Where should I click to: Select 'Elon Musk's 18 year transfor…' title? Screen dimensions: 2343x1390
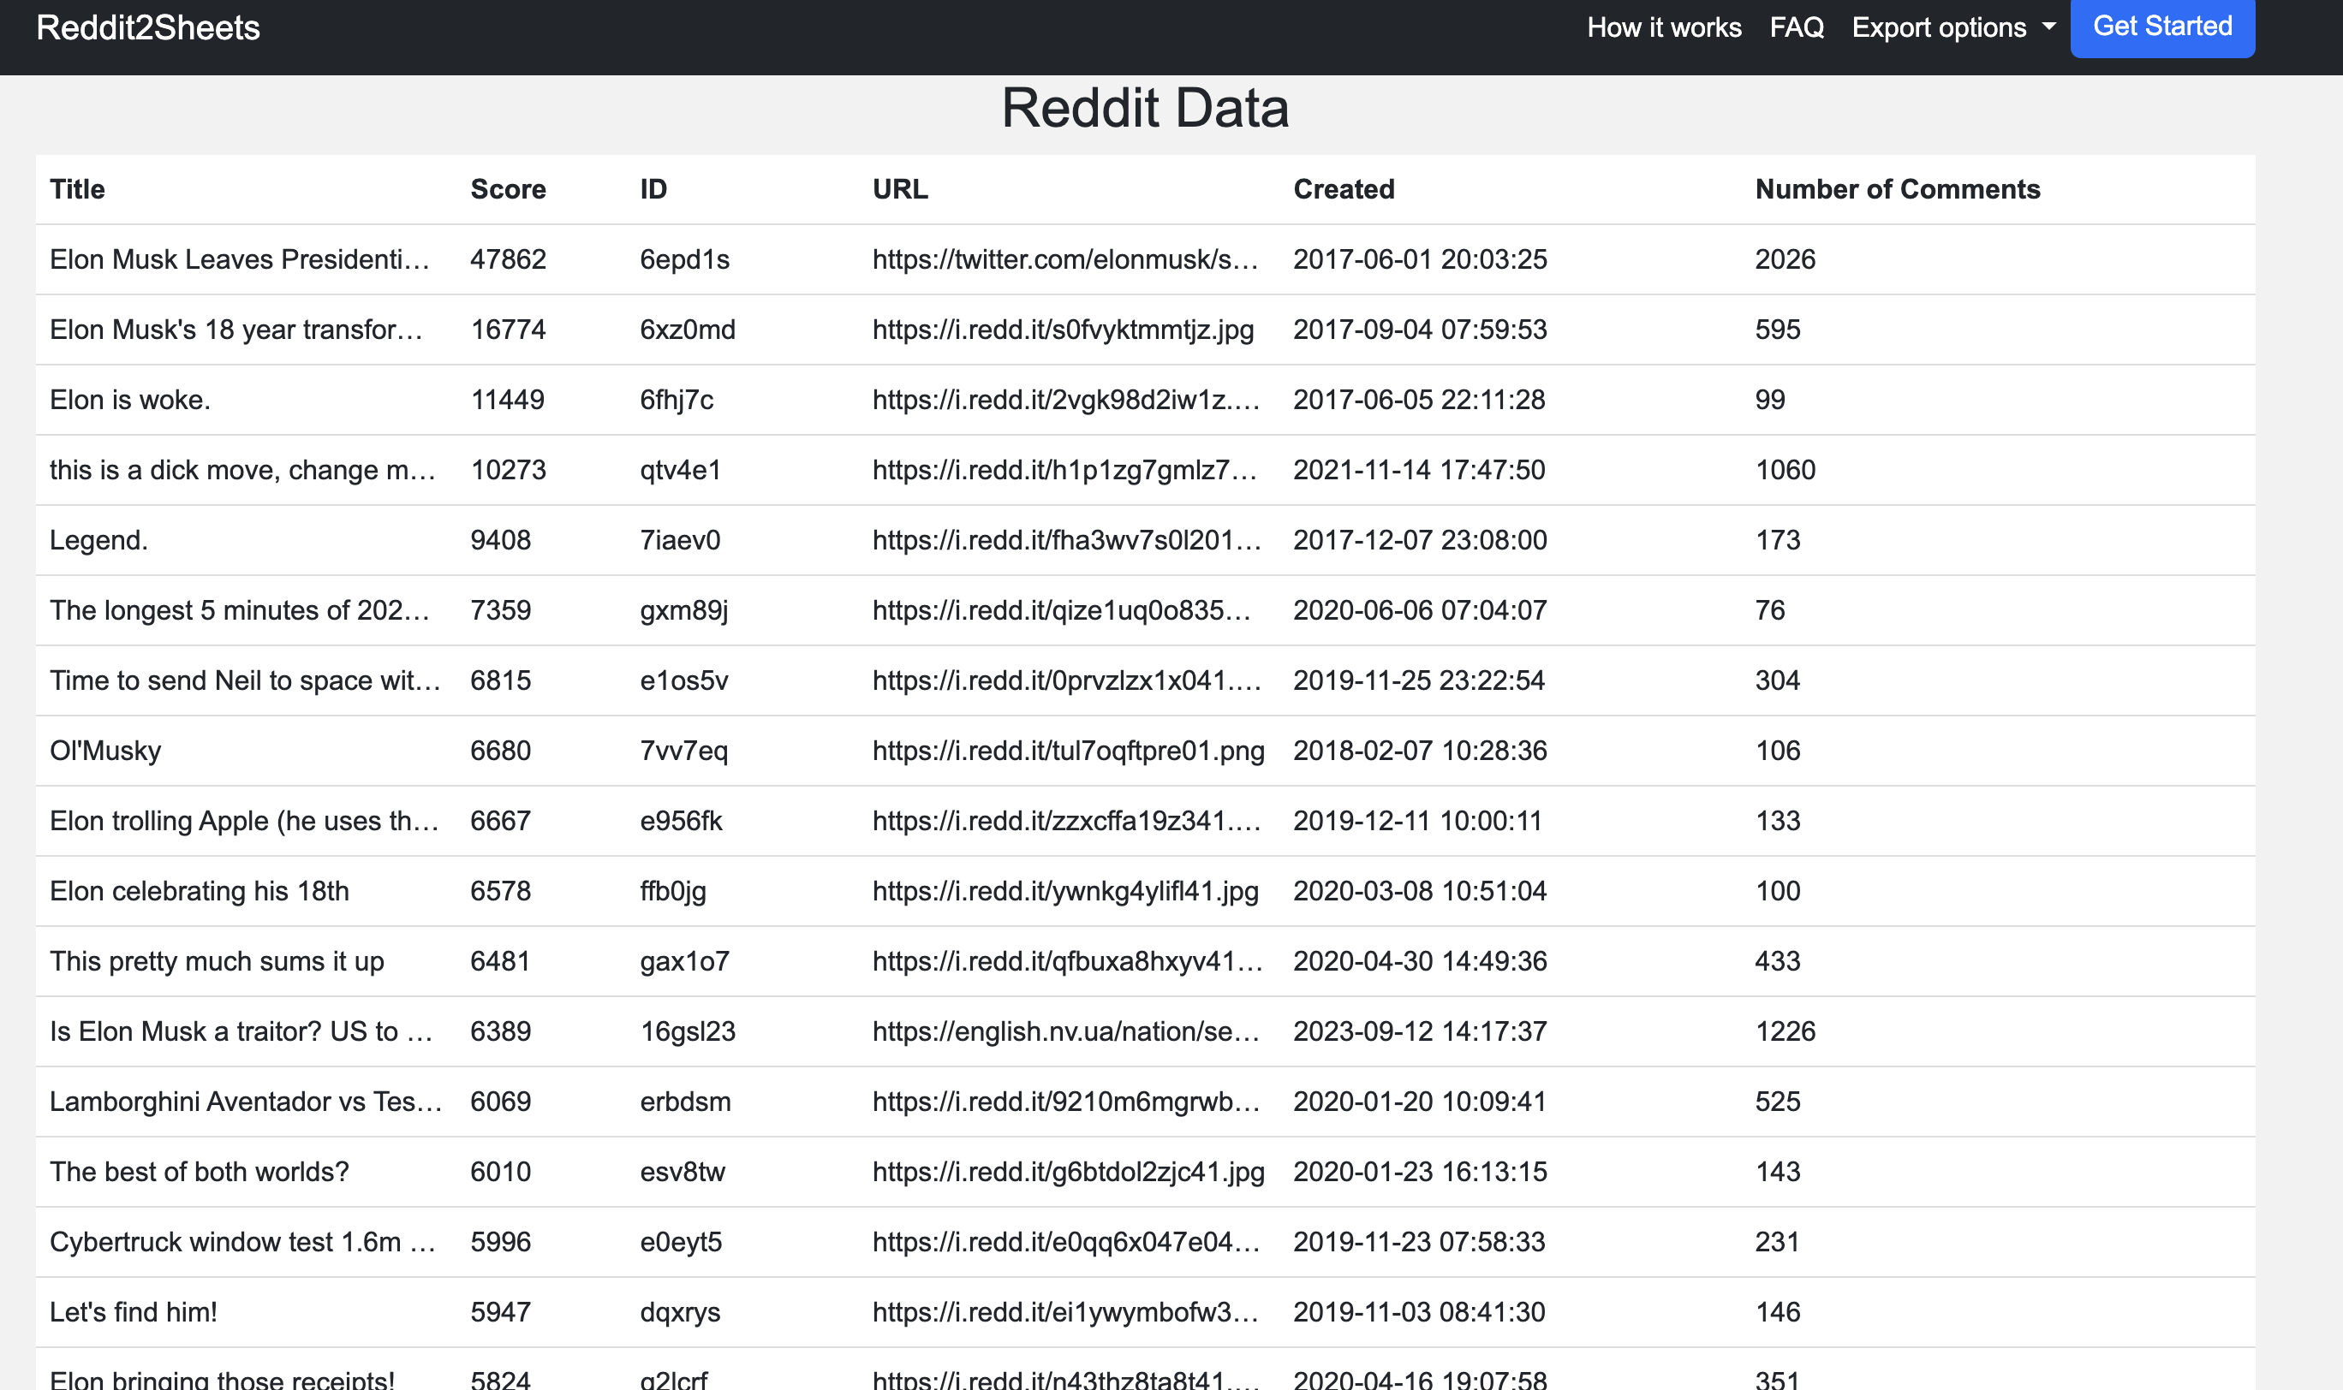(x=236, y=330)
